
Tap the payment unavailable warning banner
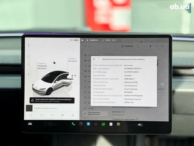[52, 100]
